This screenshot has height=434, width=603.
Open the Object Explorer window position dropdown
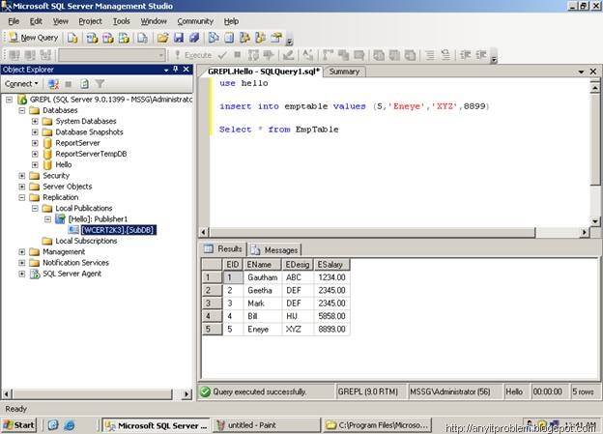click(x=166, y=70)
